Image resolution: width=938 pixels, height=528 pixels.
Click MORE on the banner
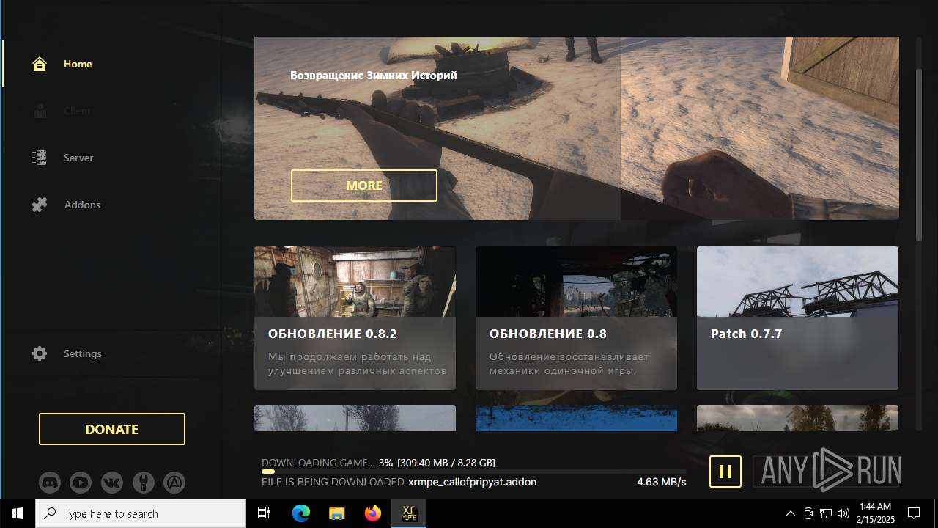pyautogui.click(x=364, y=186)
